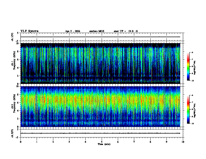Viewport: 206px width, 159px height.
Task: Click the "0" tick on the time axis
Action: [x=21, y=142]
